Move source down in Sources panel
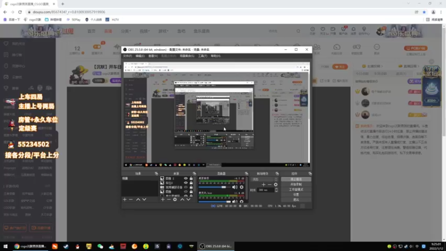This screenshot has height=251, width=446. click(188, 200)
